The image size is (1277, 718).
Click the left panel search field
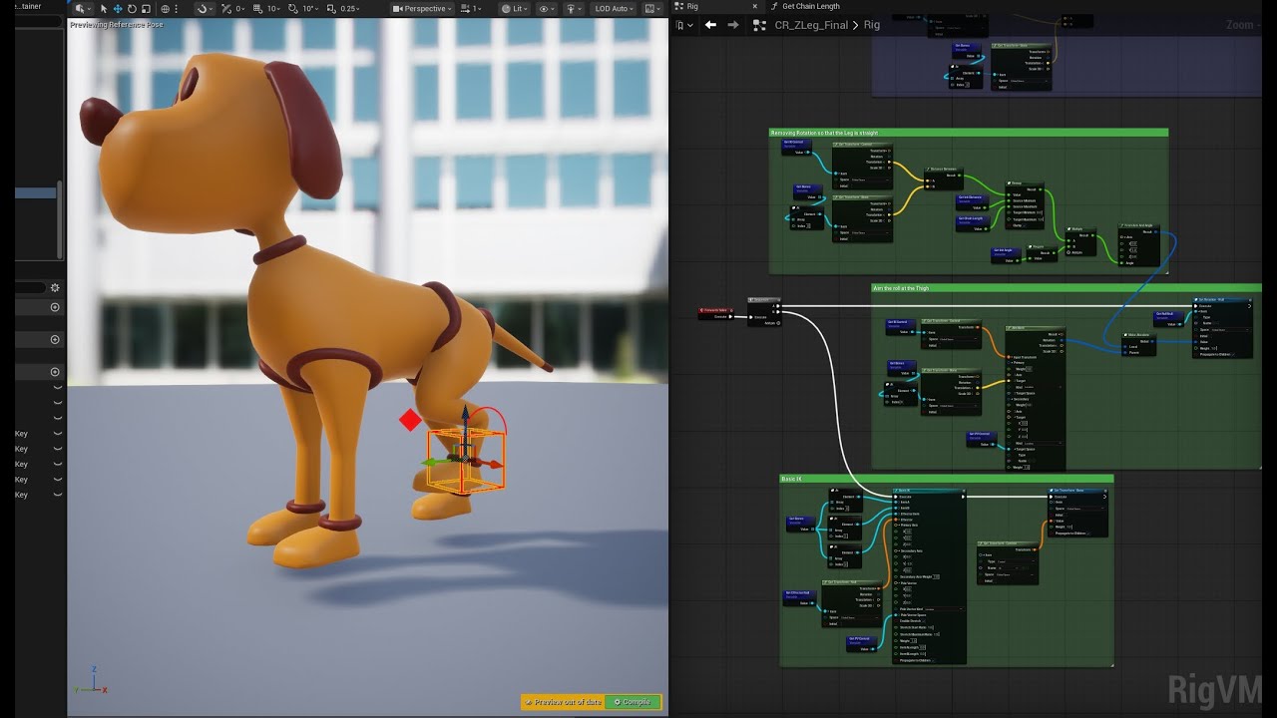(x=30, y=287)
